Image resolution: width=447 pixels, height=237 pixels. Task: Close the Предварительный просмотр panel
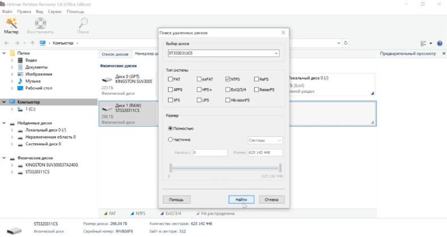444,53
